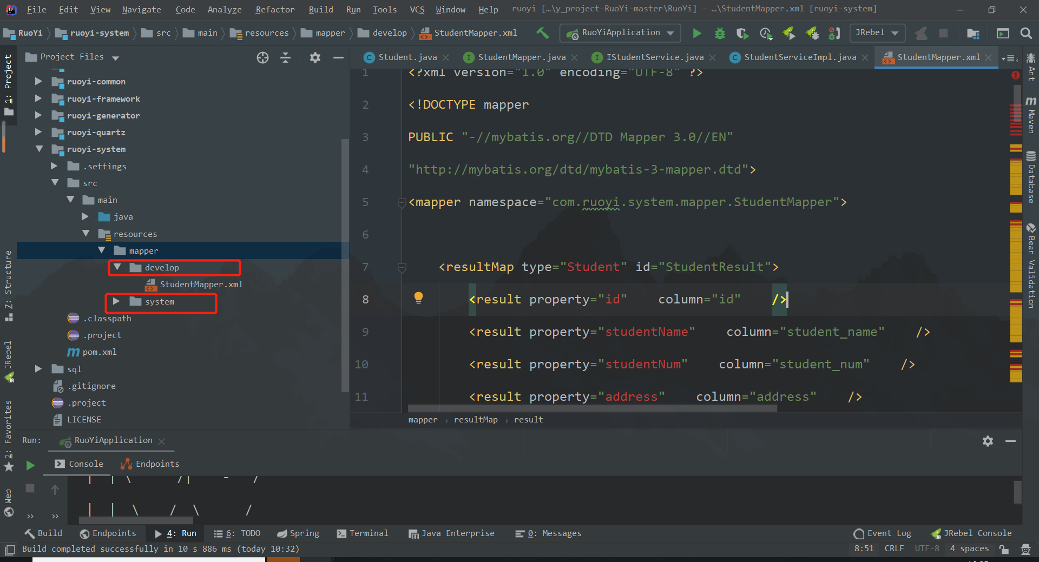Toggle the Project side tool window
Viewport: 1039px width, 562px height.
click(x=8, y=84)
